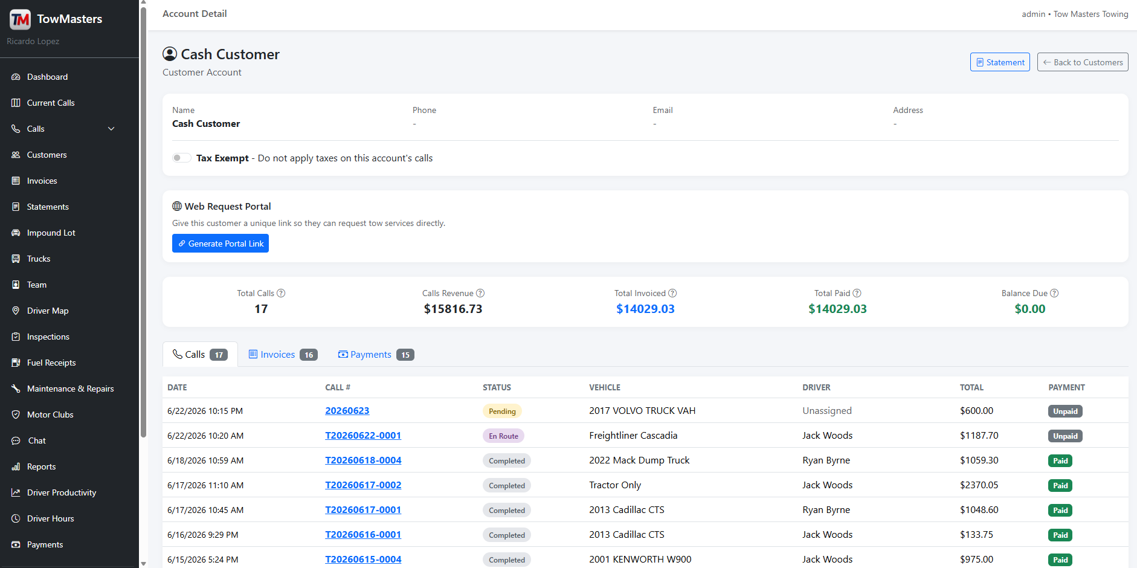Switch to the Payments tab
This screenshot has width=1137, height=568.
pos(376,355)
